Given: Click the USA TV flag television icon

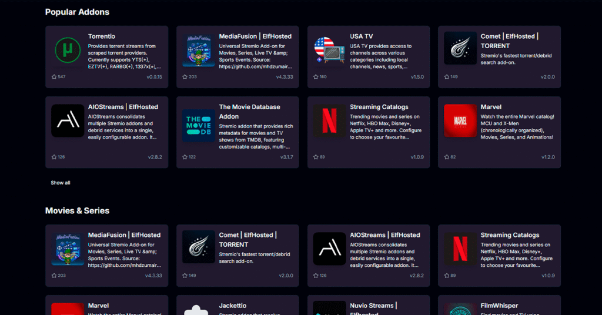Looking at the screenshot, I should point(329,50).
